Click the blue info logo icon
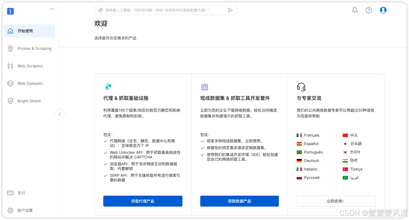 10,11
